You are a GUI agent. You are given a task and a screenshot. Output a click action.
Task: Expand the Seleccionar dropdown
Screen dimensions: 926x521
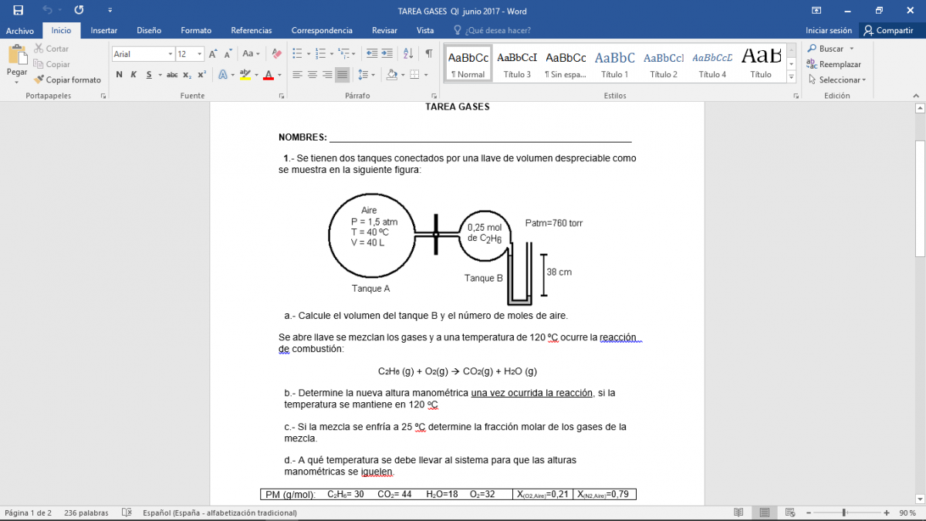[x=839, y=80]
